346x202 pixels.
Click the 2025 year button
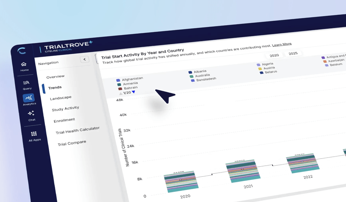click(292, 53)
